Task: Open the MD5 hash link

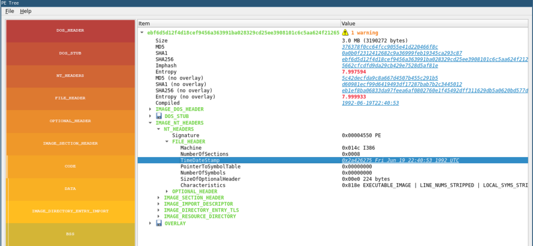Action: click(390, 47)
